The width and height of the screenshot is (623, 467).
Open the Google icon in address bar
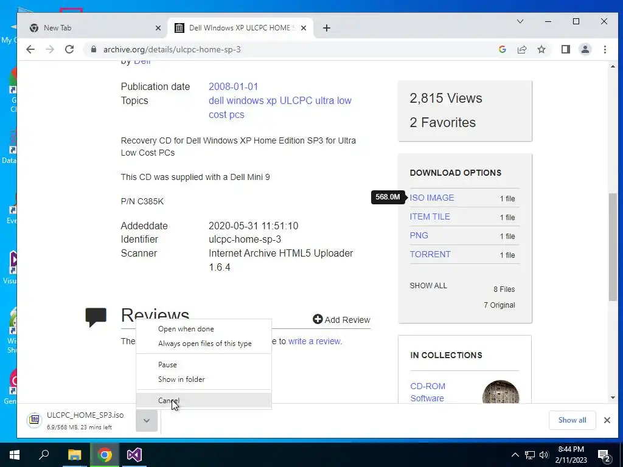(x=502, y=49)
